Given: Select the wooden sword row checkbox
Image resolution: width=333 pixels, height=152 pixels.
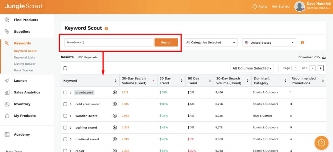Looking at the screenshot, I should pyautogui.click(x=65, y=116).
